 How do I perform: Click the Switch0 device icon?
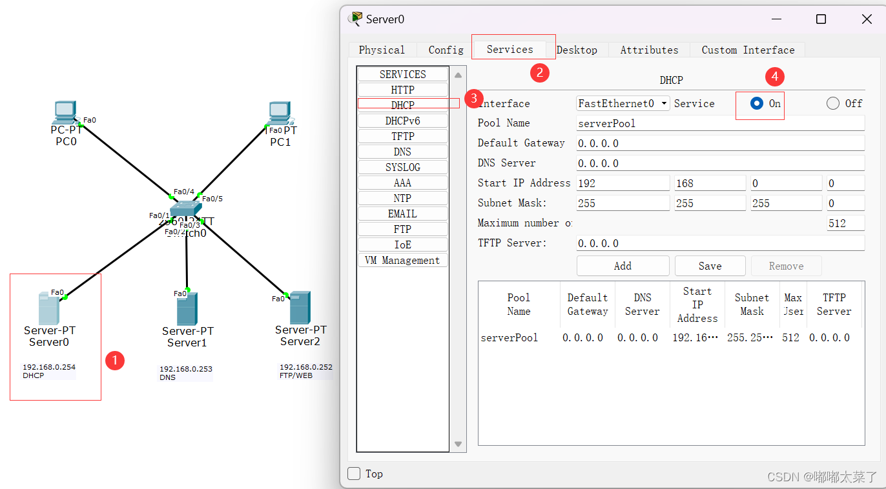(x=186, y=209)
